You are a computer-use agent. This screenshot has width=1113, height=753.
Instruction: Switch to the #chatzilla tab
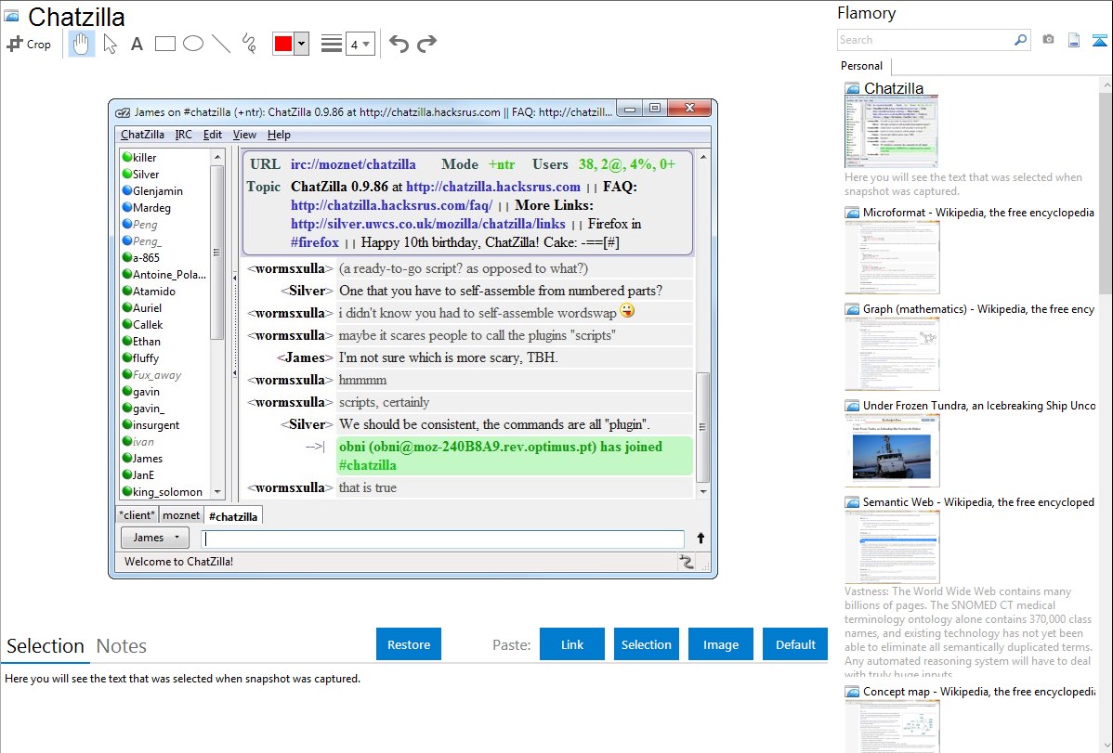(x=233, y=516)
